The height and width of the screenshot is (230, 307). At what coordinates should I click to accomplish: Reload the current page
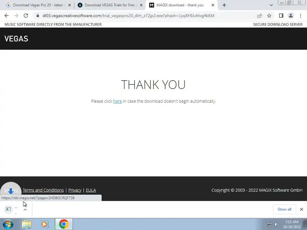26,16
